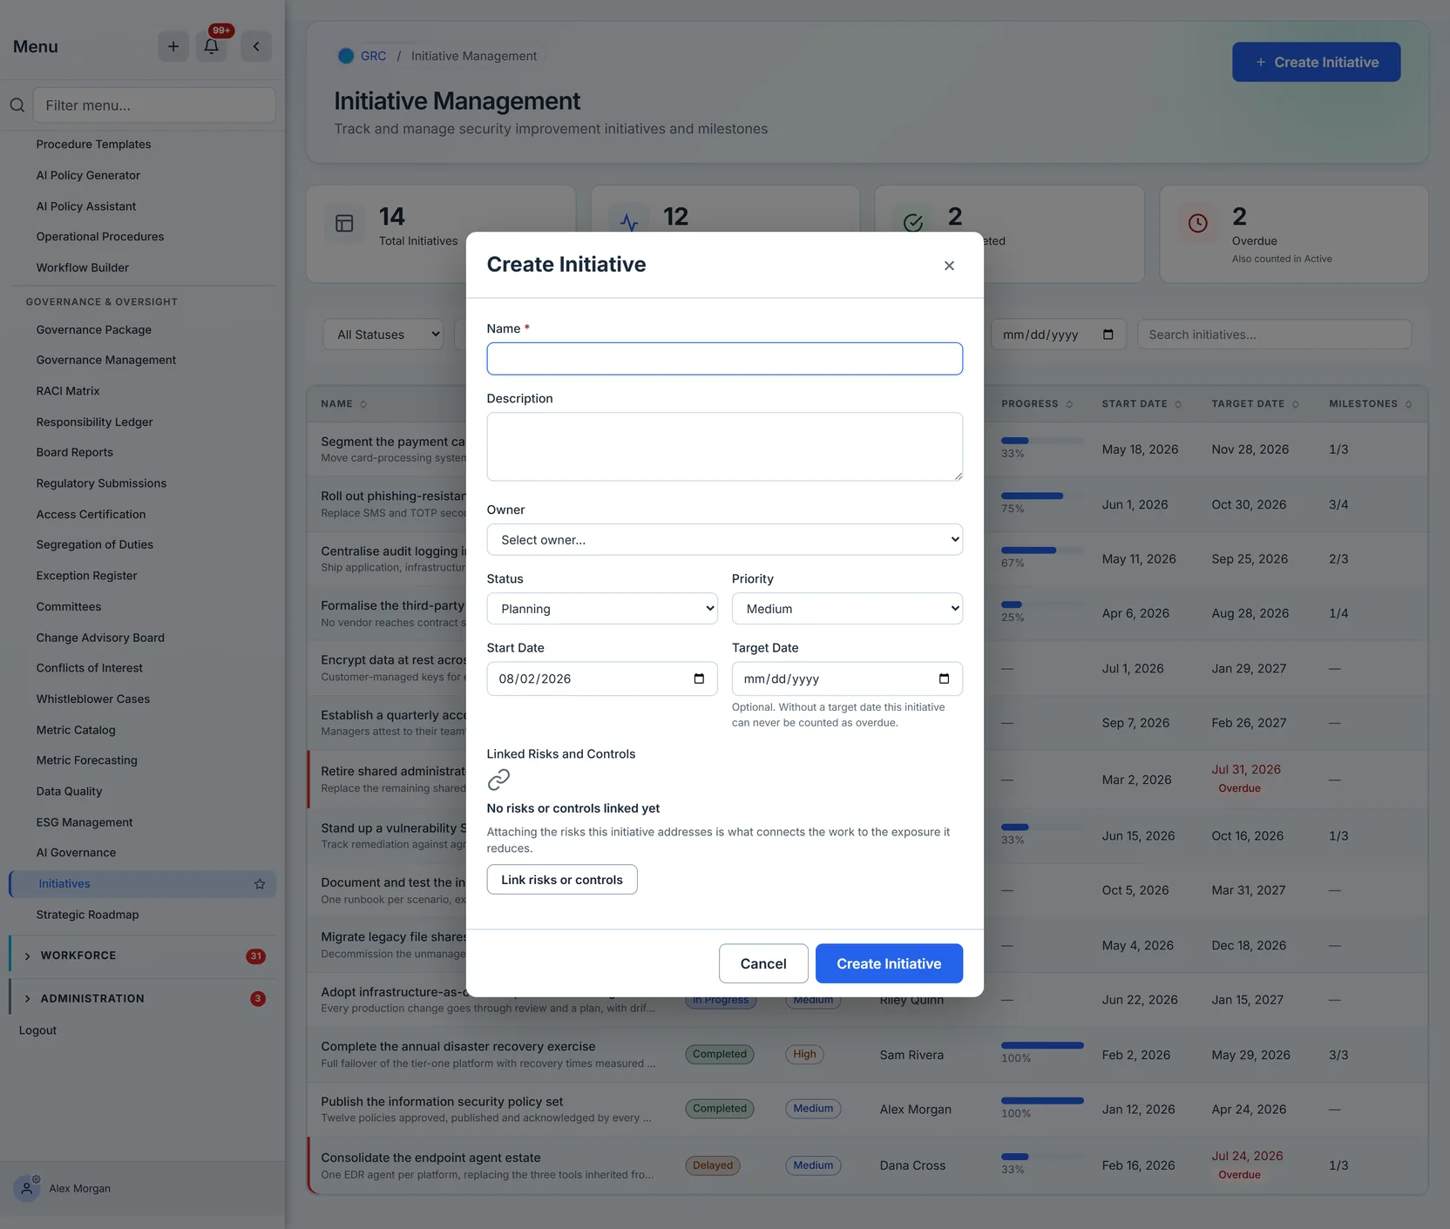Open Strategic Roadmap

tap(87, 915)
